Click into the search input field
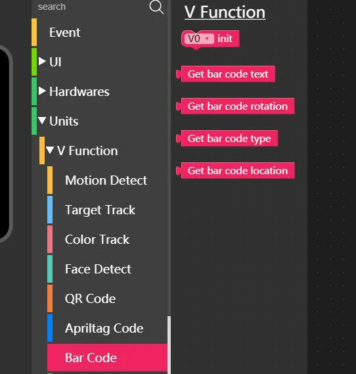 click(92, 7)
